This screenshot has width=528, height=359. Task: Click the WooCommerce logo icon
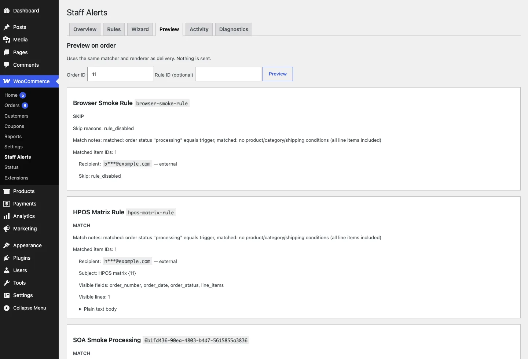click(x=7, y=81)
